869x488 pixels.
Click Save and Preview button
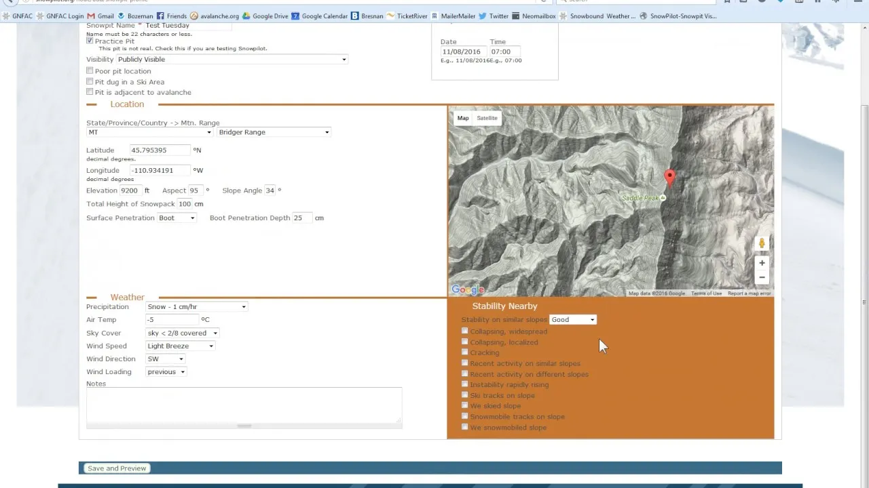click(117, 468)
